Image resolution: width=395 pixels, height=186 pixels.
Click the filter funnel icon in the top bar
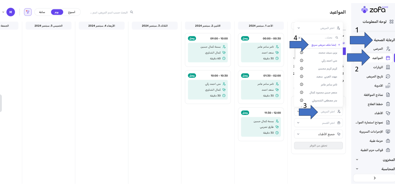pos(28,12)
